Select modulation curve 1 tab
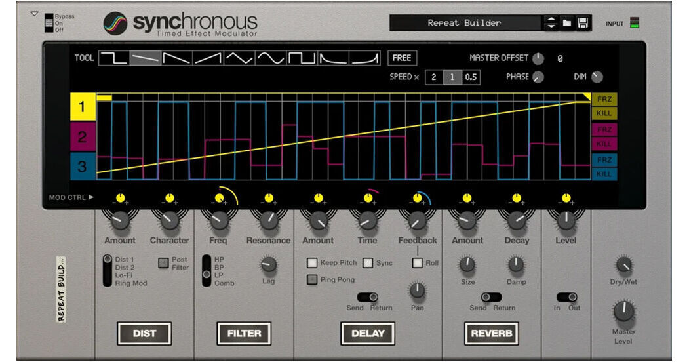 [x=83, y=107]
